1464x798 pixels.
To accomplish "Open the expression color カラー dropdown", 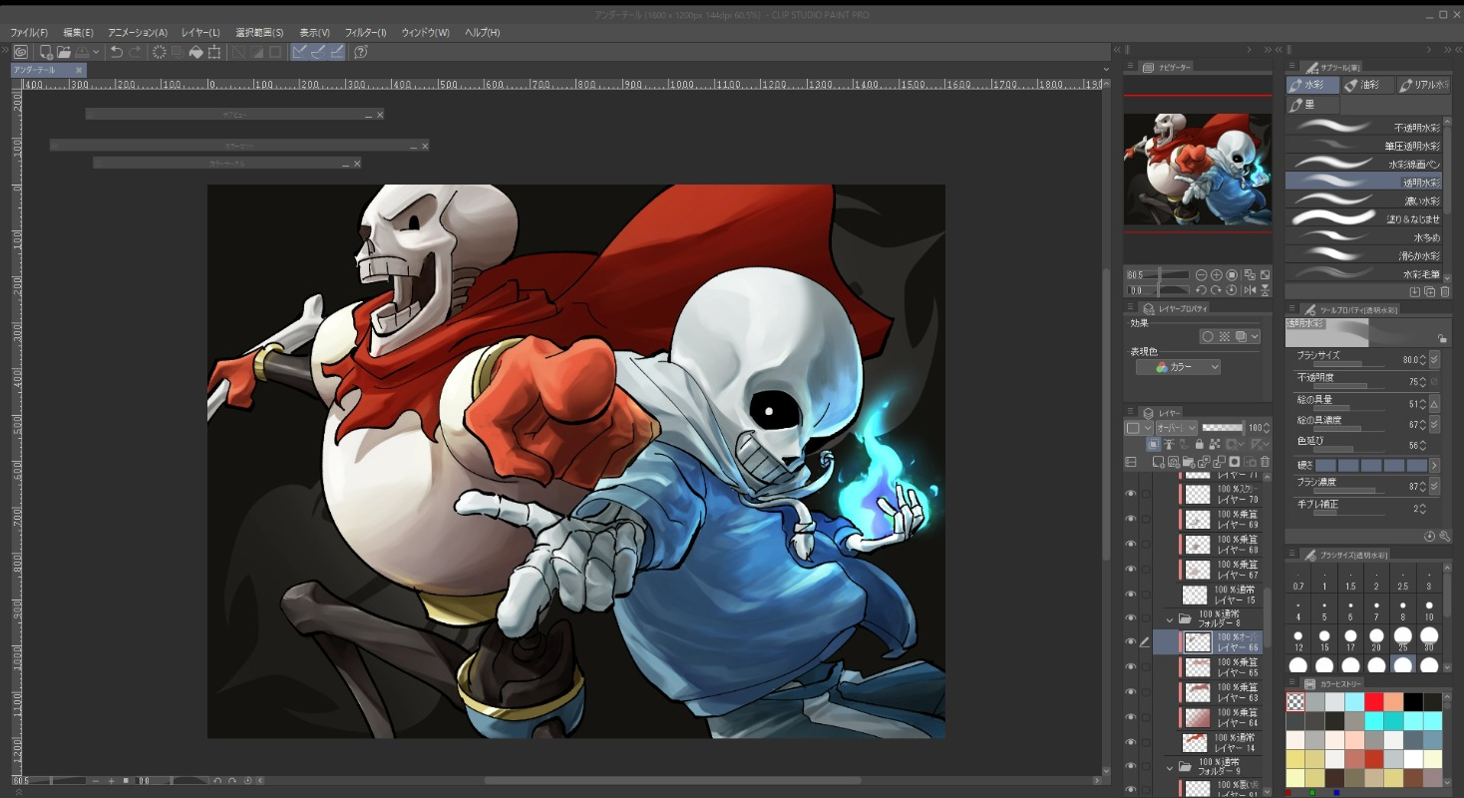I will 1178,367.
